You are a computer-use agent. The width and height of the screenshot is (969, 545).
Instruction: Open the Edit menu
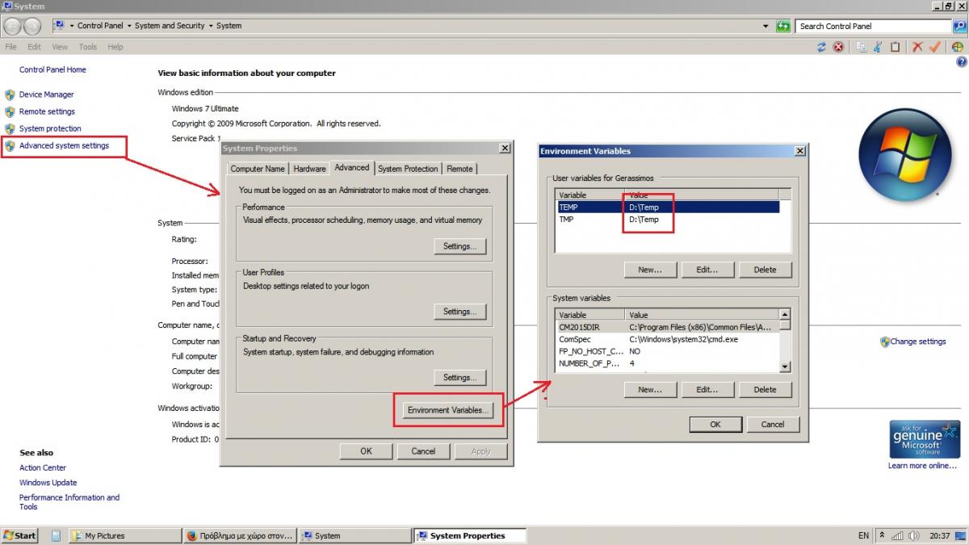(x=34, y=47)
